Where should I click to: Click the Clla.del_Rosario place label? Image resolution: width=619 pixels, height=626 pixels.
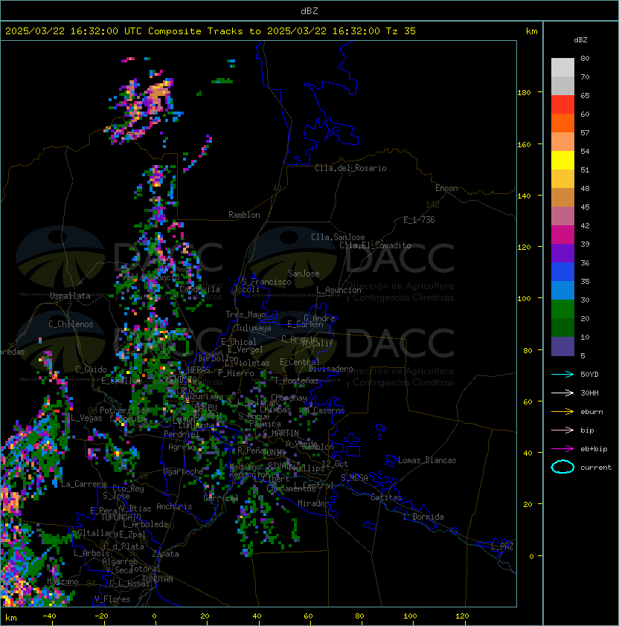pos(350,168)
